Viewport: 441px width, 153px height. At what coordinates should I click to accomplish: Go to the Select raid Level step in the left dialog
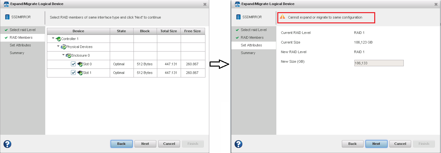coord(22,30)
